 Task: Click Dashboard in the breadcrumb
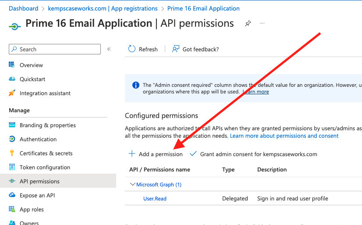24,8
